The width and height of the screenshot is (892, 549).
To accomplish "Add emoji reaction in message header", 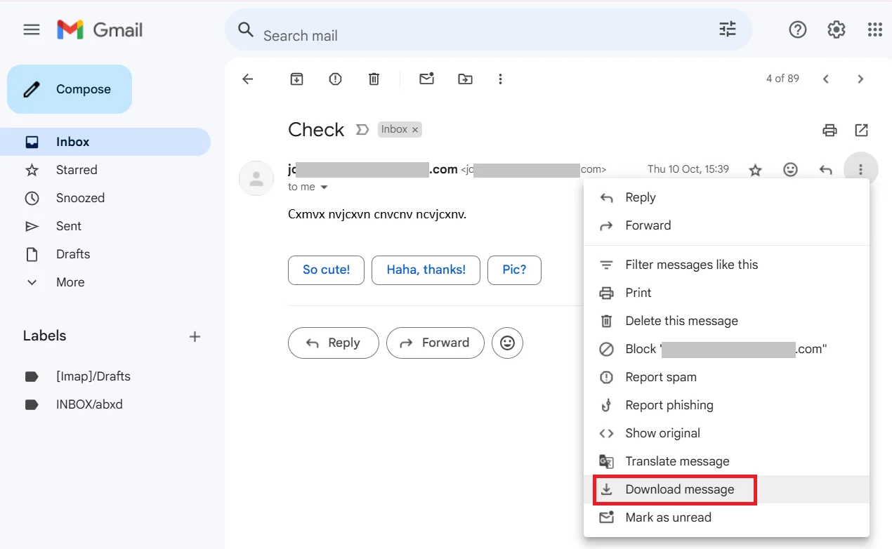I will pos(791,170).
